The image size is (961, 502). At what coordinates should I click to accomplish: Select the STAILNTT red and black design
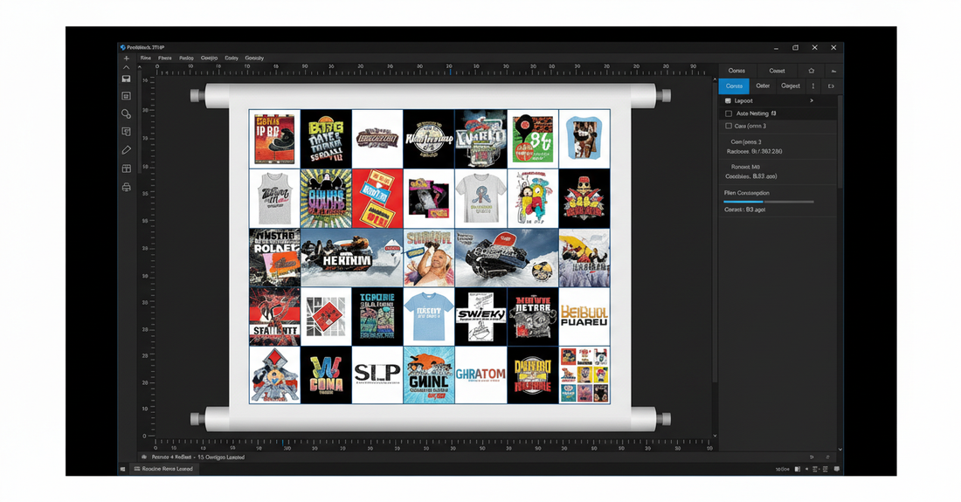(x=274, y=317)
